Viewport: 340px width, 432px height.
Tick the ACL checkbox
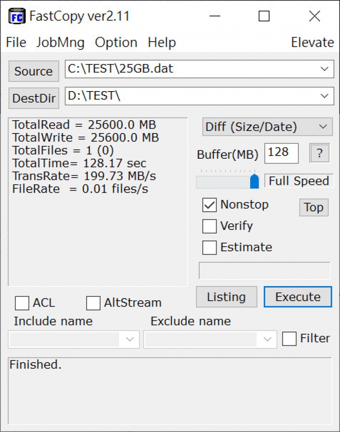point(22,303)
